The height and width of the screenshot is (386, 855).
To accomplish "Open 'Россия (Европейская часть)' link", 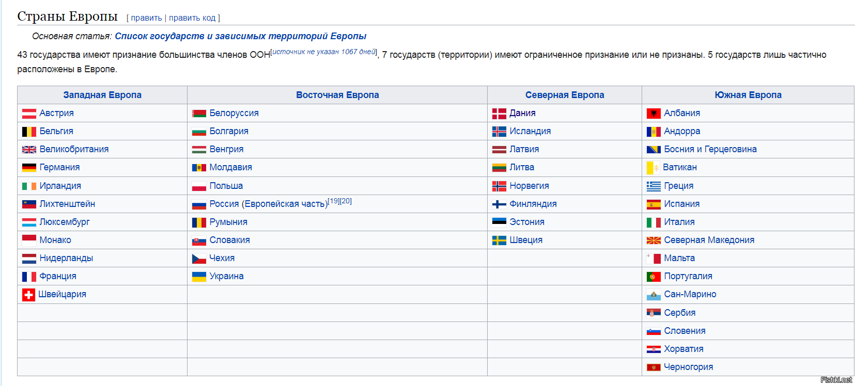I will point(269,204).
